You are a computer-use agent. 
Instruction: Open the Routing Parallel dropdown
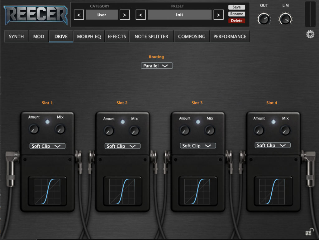coord(156,66)
